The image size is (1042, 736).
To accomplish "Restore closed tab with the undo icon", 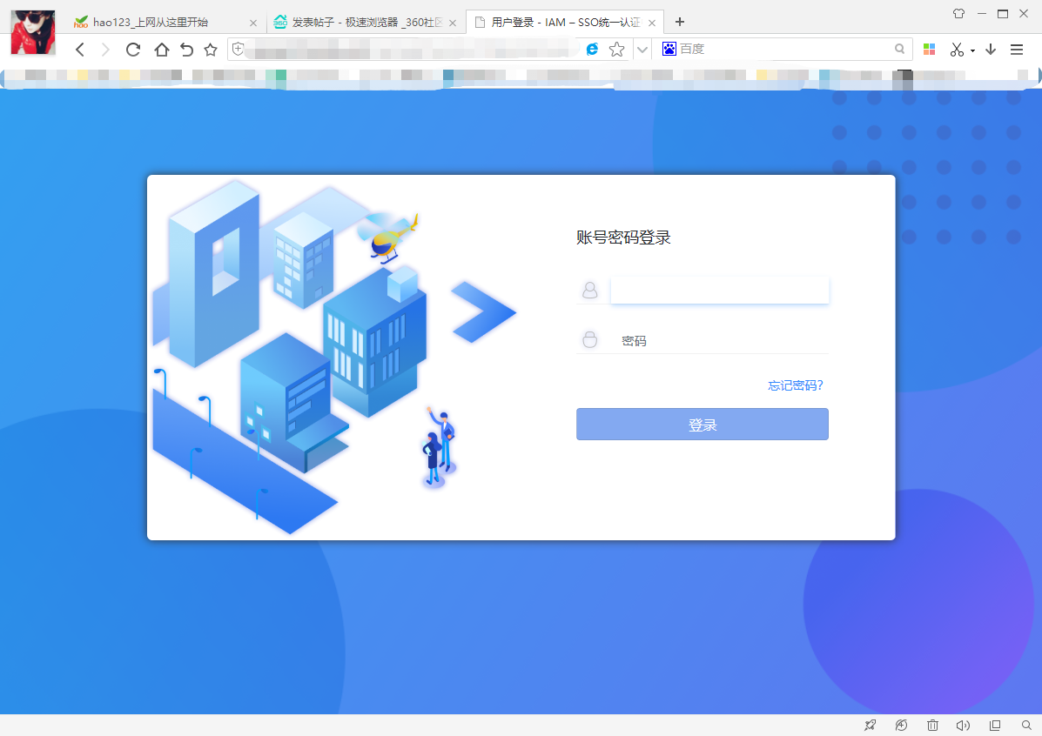I will [187, 50].
